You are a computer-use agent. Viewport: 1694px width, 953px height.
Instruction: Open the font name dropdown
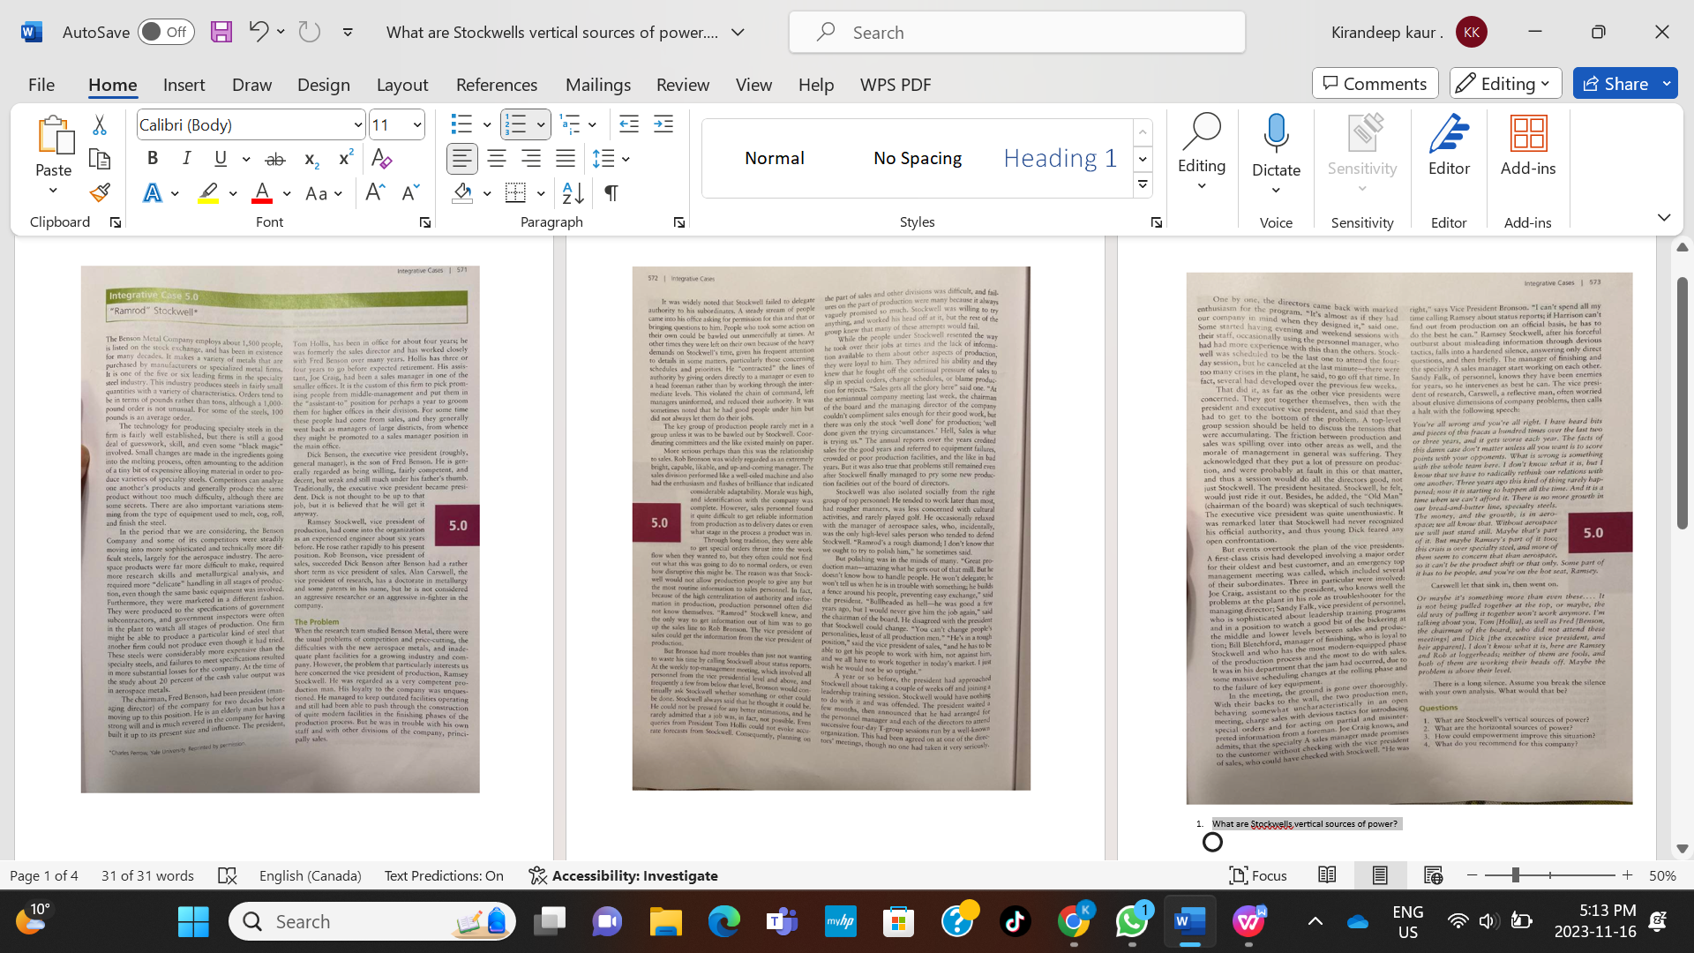[357, 124]
